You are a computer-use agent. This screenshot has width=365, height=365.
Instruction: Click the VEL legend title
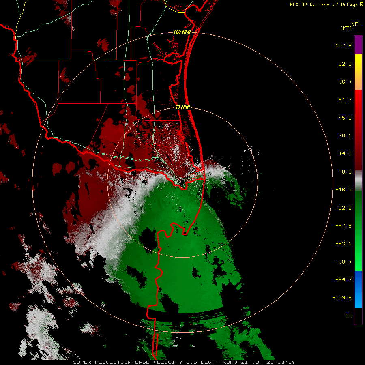(x=356, y=24)
